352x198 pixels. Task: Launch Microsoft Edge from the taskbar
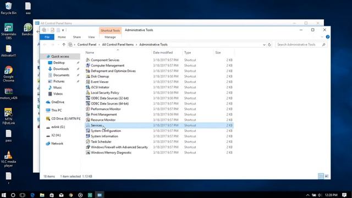point(32,195)
